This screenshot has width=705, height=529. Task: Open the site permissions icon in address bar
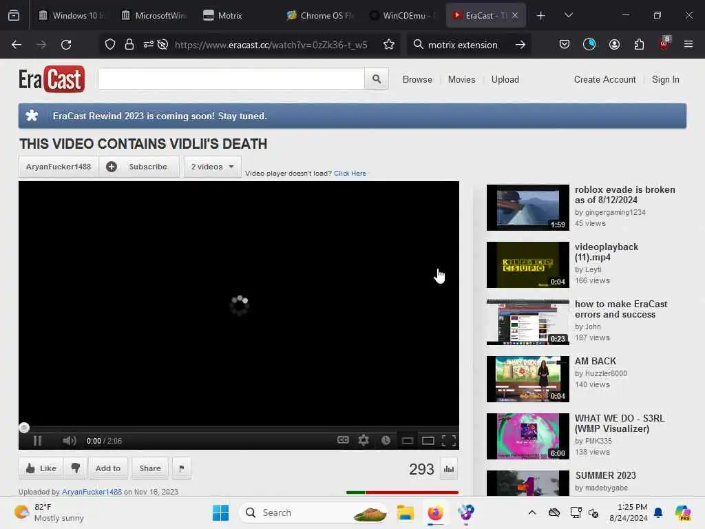pyautogui.click(x=149, y=44)
